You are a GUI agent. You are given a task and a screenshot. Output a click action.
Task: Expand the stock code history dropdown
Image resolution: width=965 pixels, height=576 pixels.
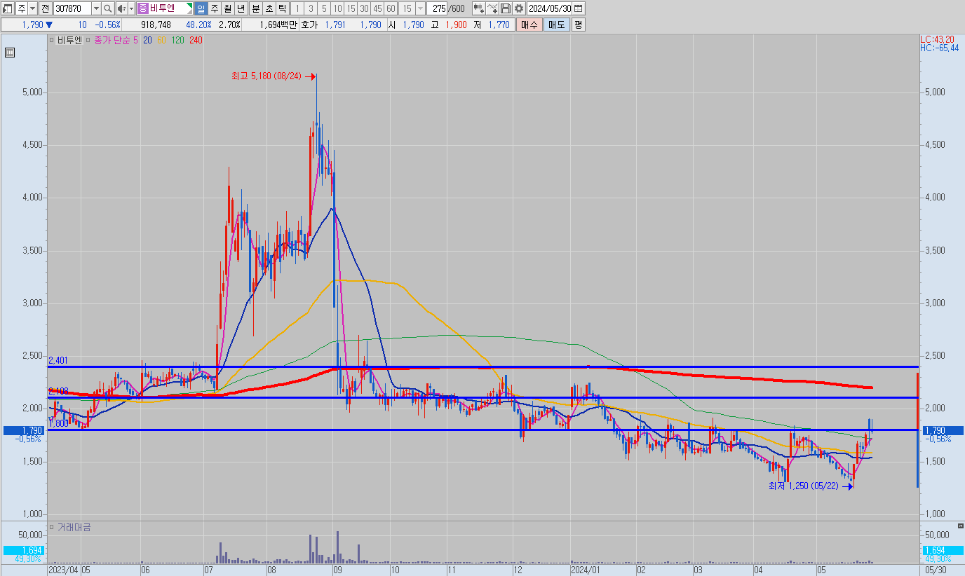(x=96, y=8)
